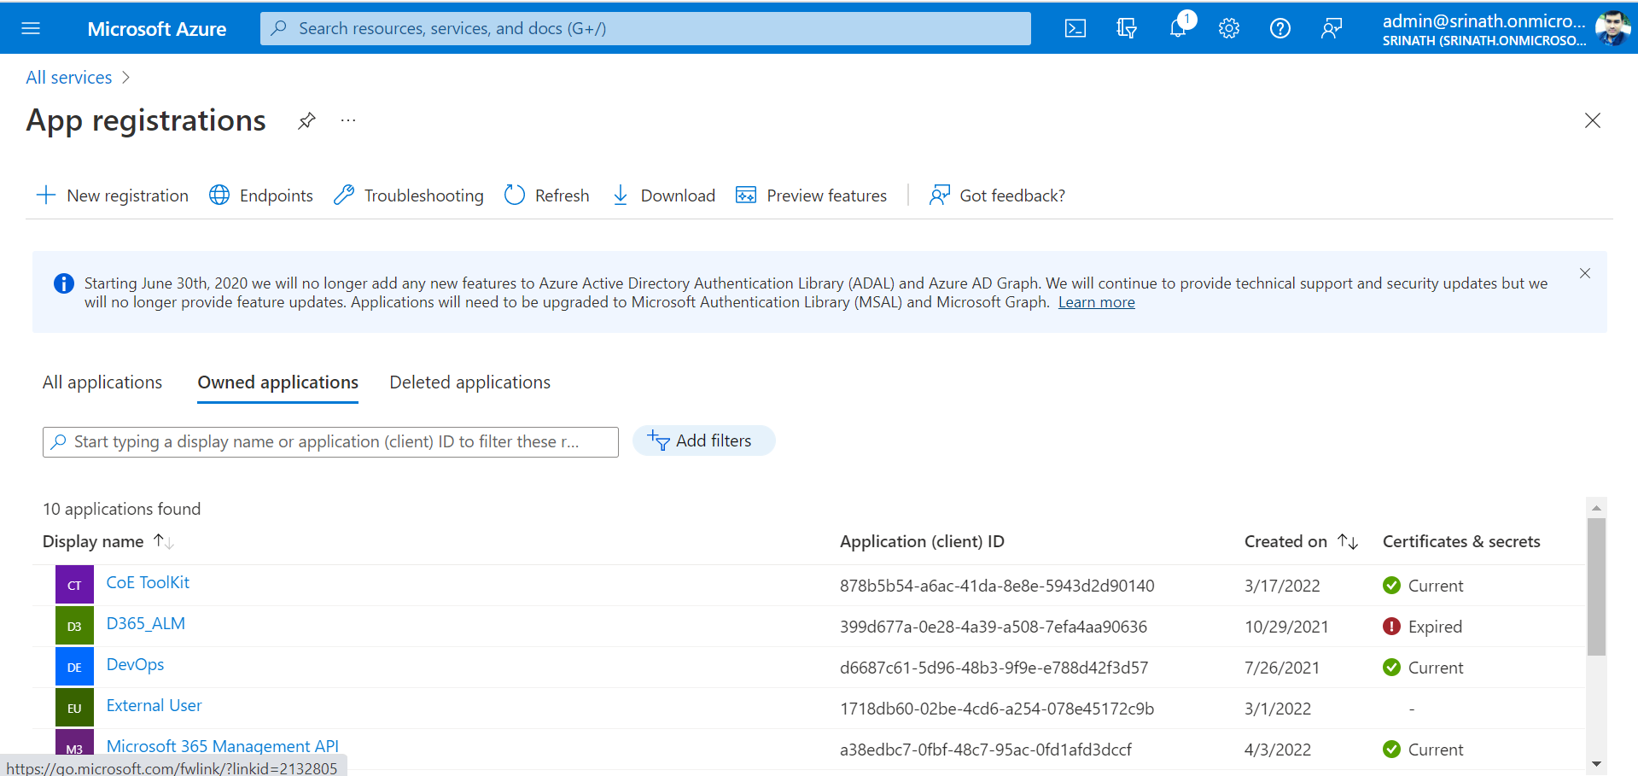Open portal settings gear

tap(1229, 28)
